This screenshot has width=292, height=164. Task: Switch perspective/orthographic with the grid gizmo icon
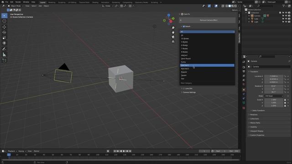pyautogui.click(x=173, y=41)
